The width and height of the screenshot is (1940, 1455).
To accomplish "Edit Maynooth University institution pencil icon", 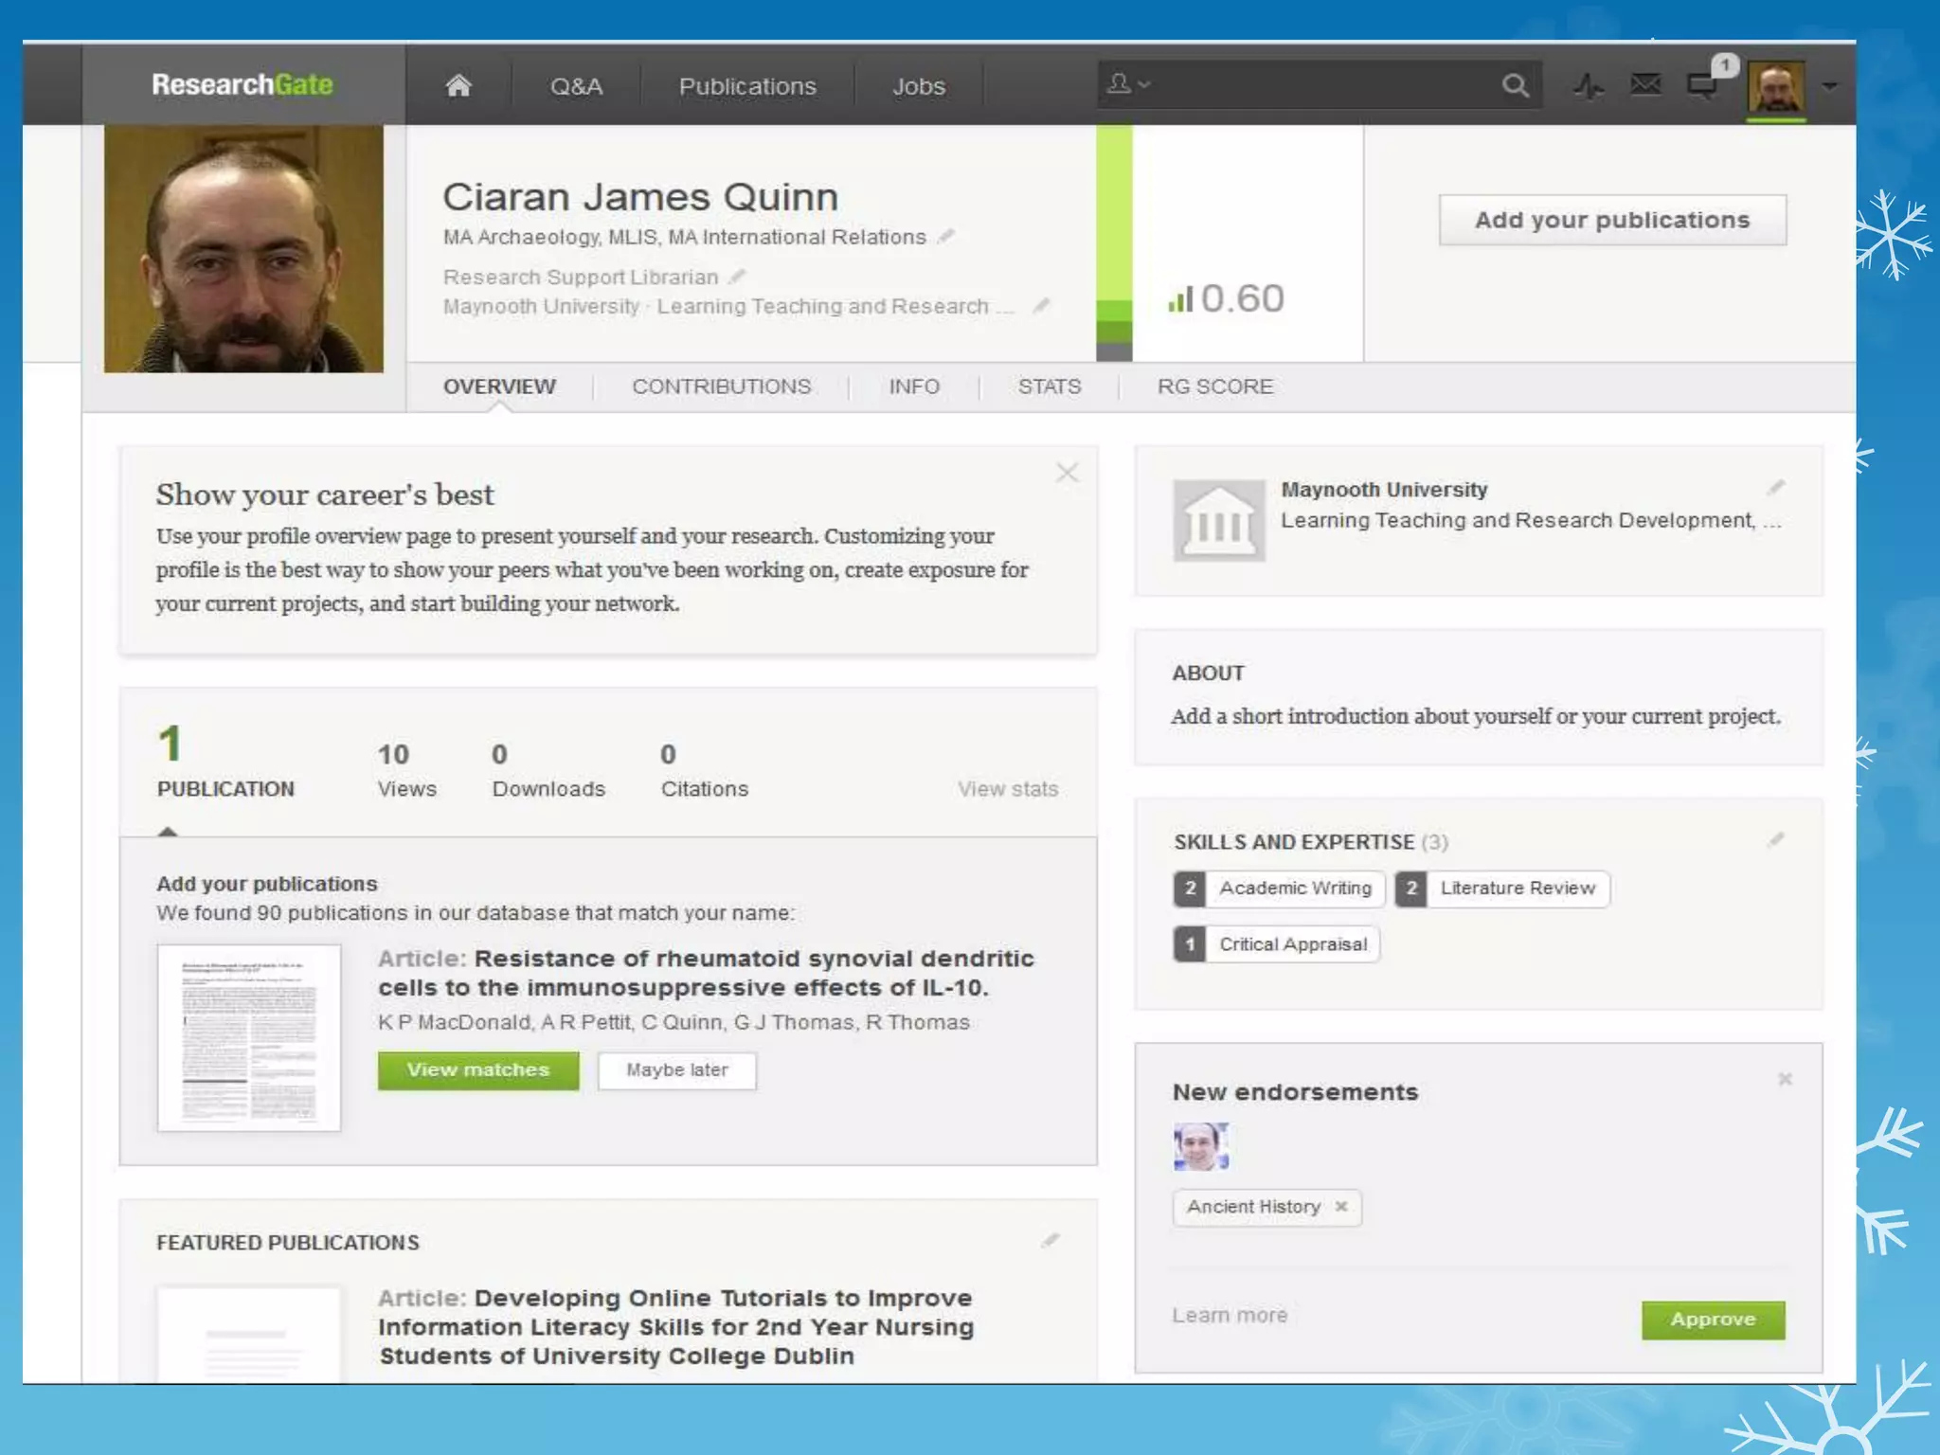I will click(1775, 488).
